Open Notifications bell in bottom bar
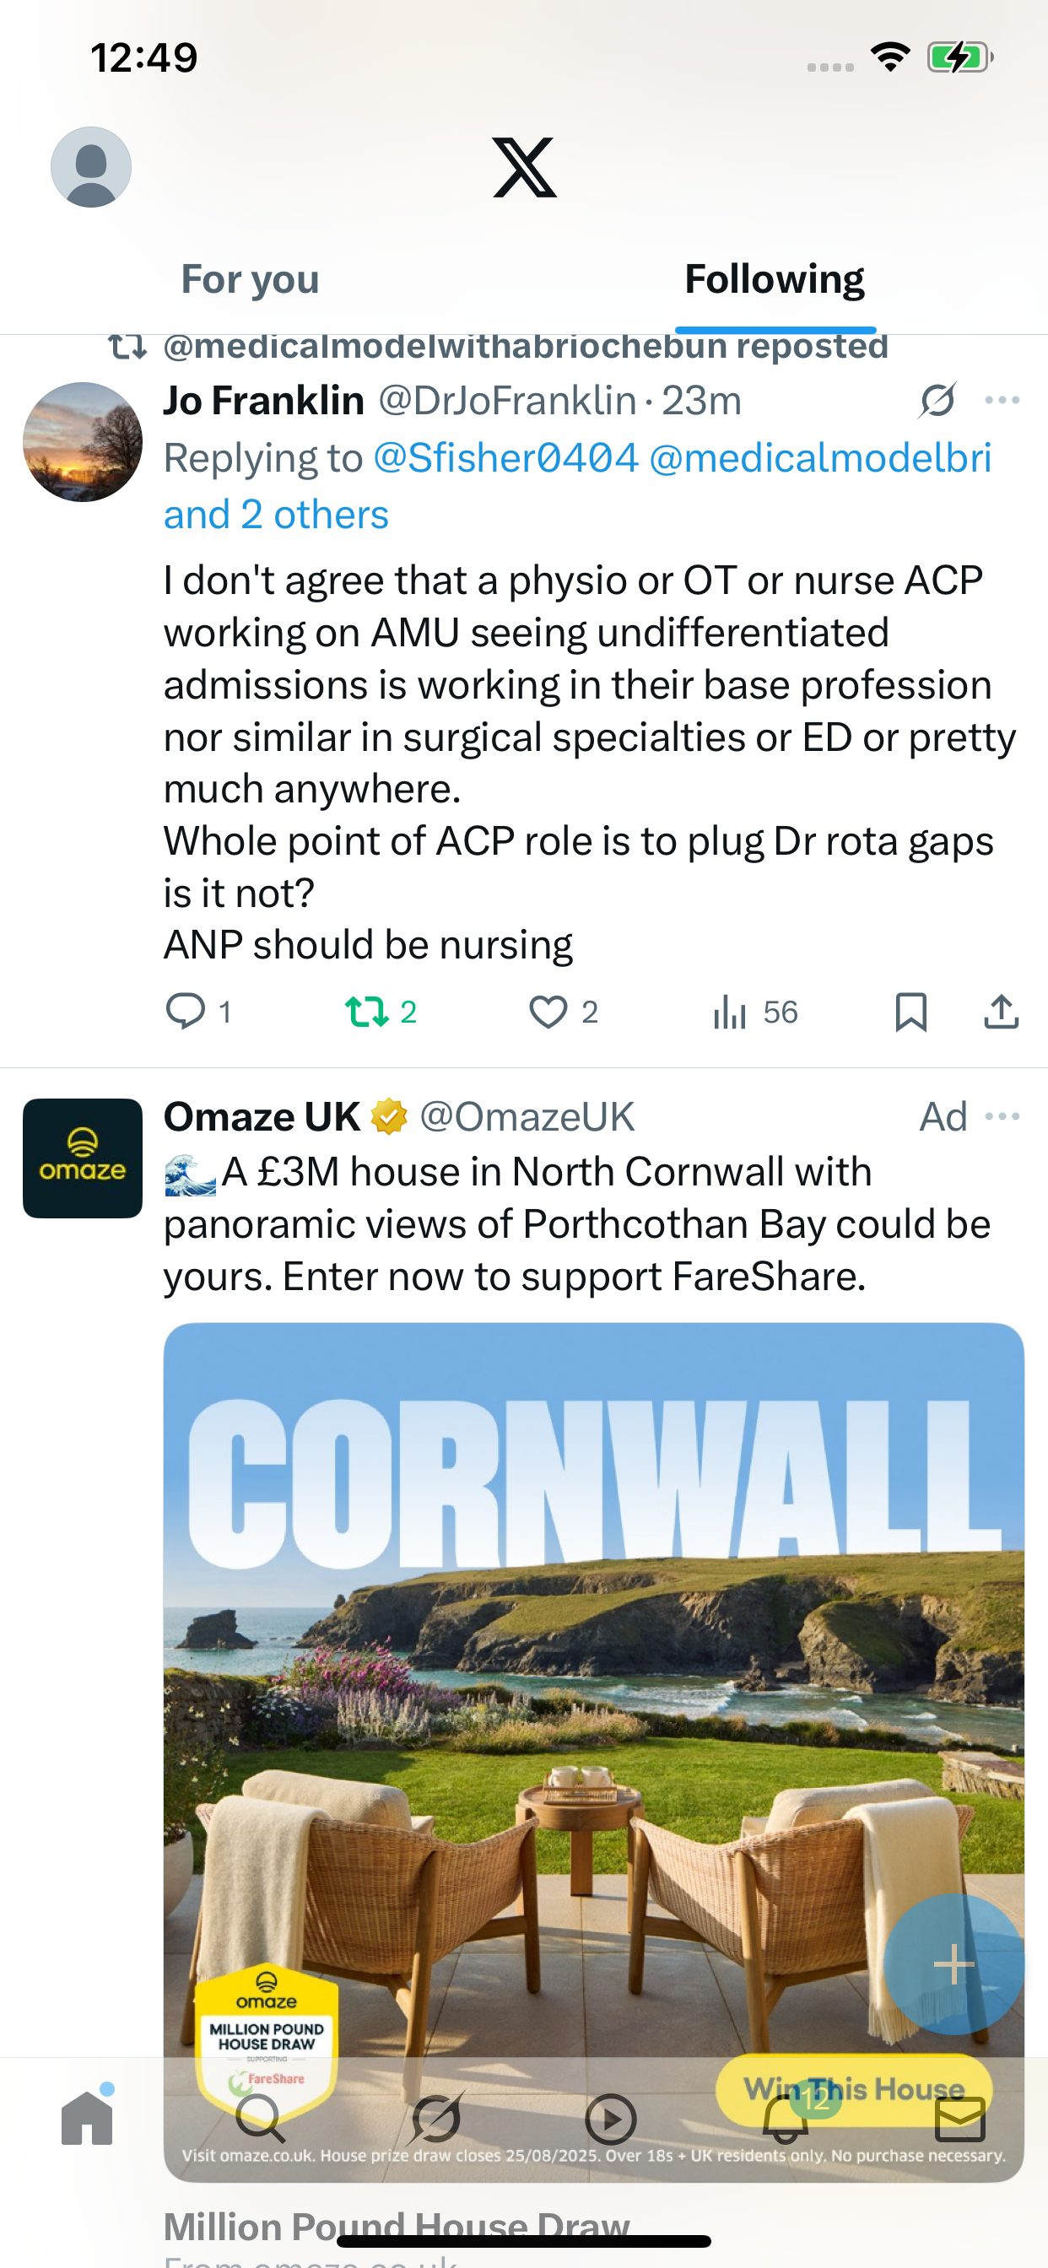This screenshot has width=1048, height=2268. tap(786, 2119)
